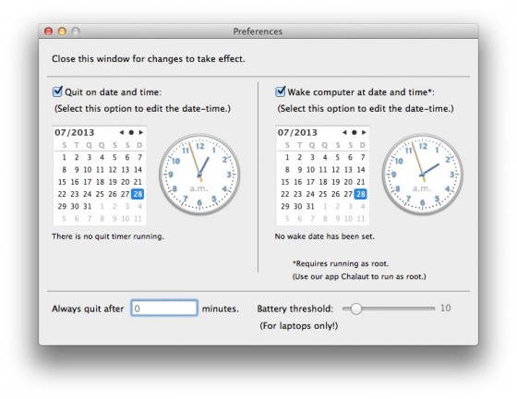This screenshot has height=399, width=517.
Task: Jump to today in wake calendar
Action: pos(355,132)
